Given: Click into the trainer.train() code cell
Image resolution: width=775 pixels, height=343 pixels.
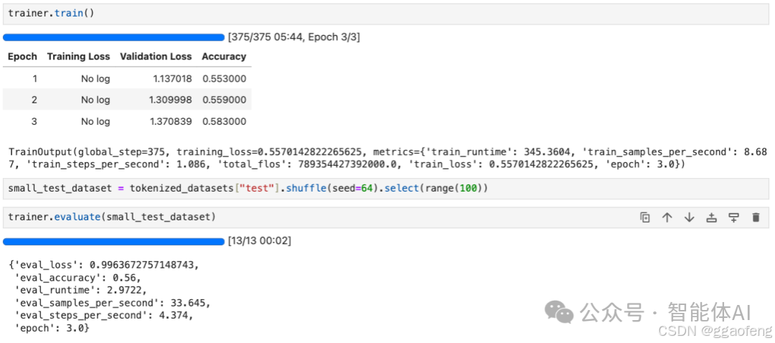Looking at the screenshot, I should [x=386, y=14].
